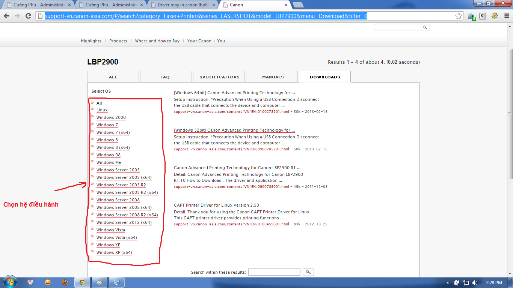Choose Windows 7 (x64)
Image resolution: width=513 pixels, height=288 pixels.
113,132
